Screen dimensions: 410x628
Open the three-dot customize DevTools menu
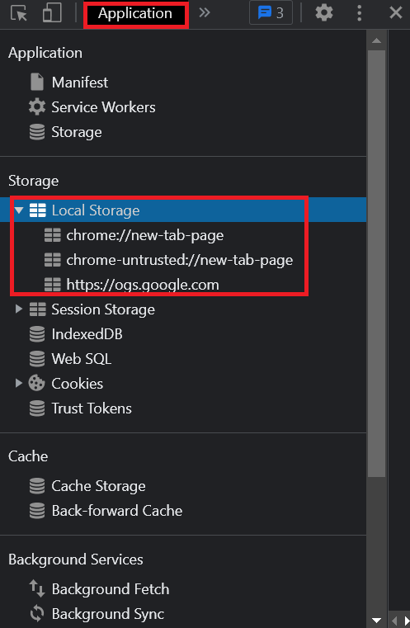click(359, 13)
